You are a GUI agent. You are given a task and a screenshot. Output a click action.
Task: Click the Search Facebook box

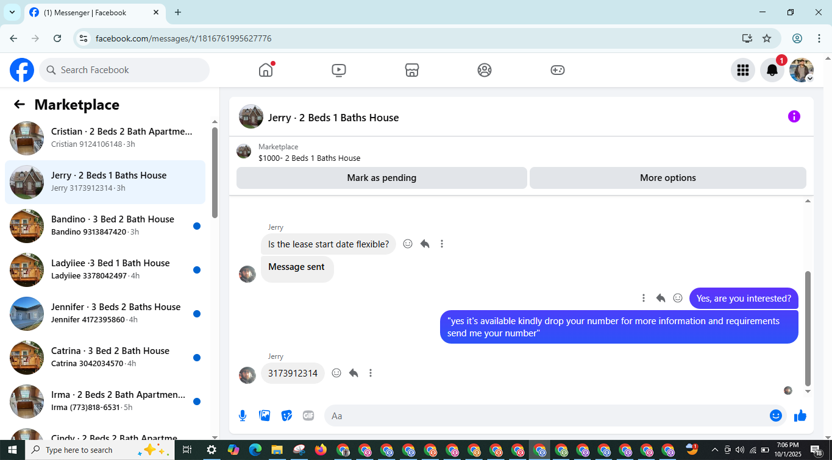pyautogui.click(x=124, y=70)
